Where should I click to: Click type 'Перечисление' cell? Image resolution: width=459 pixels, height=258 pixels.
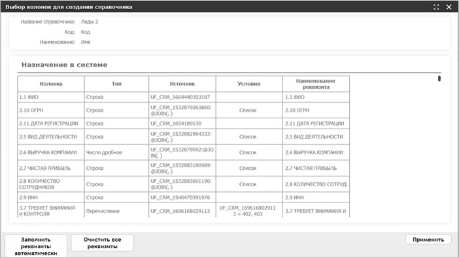tap(116, 211)
